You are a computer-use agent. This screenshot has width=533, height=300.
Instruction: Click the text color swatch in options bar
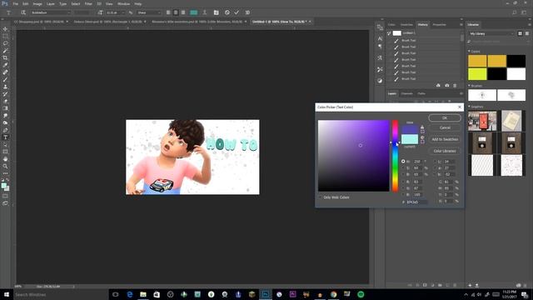pos(193,12)
